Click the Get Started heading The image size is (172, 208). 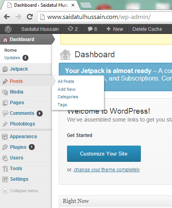80,135
